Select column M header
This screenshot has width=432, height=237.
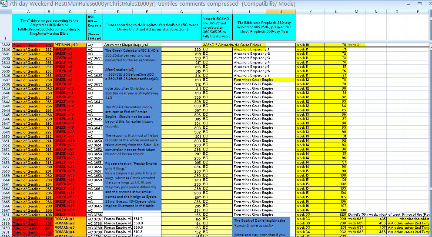tap(356, 12)
